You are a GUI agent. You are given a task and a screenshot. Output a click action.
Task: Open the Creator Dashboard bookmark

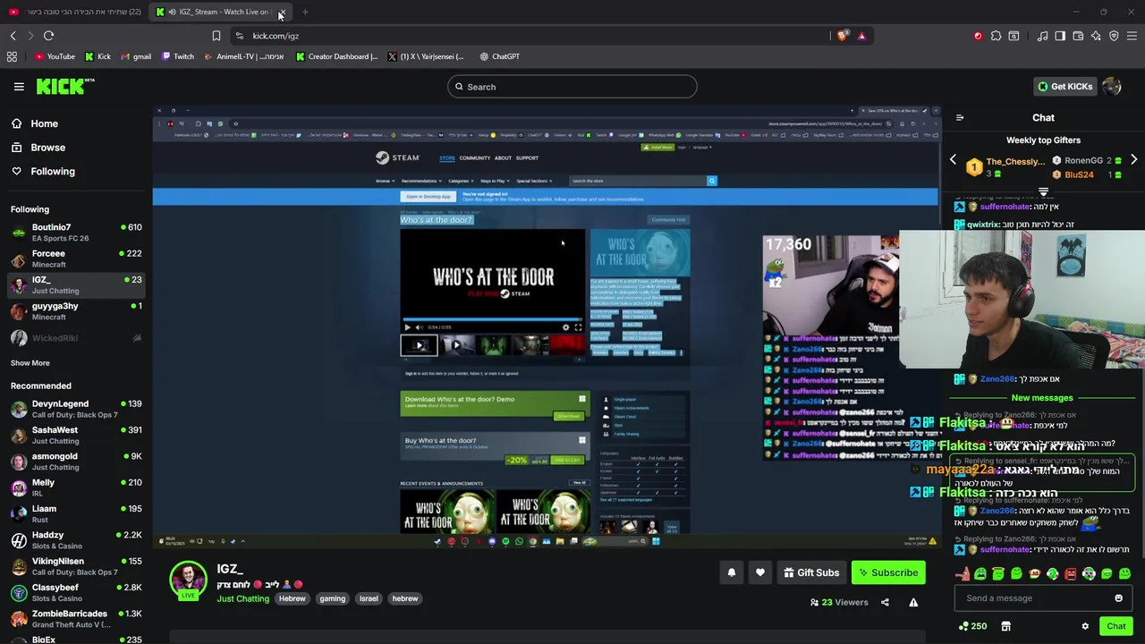point(336,56)
